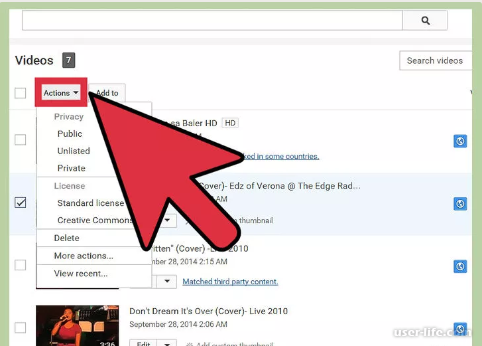Click Edit button for Don't Dream It's Over
This screenshot has width=482, height=346.
coord(143,343)
